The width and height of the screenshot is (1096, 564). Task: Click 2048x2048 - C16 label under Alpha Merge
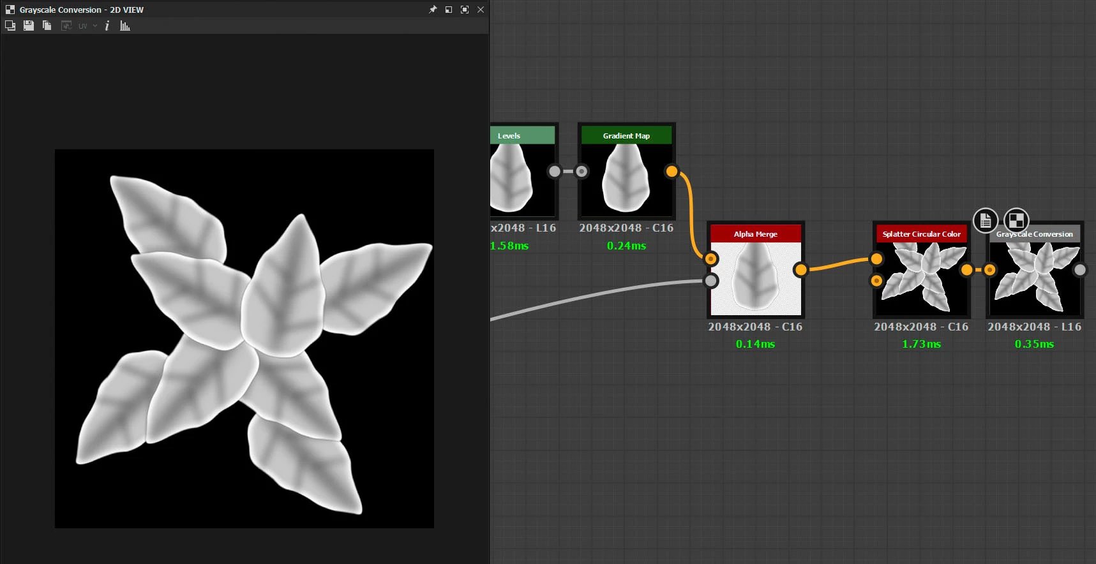click(755, 327)
